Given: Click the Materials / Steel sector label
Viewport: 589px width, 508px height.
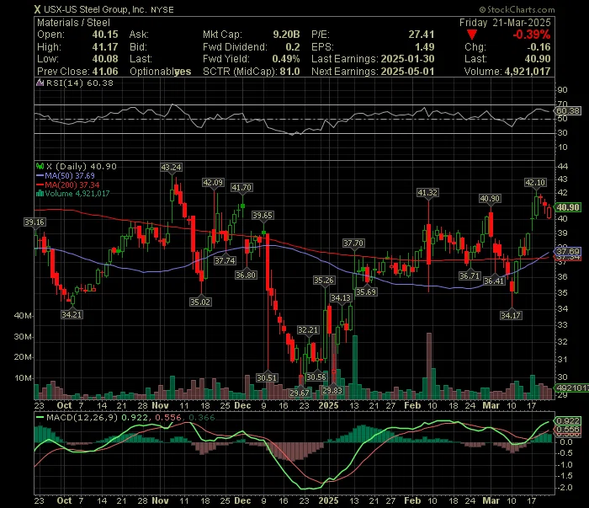Looking at the screenshot, I should click(x=74, y=23).
